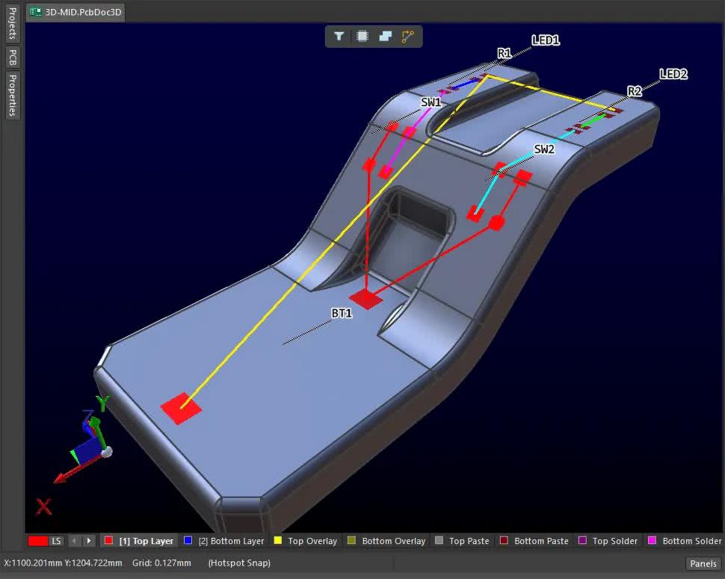725x579 pixels.
Task: Expand the Properties side panel
Action: pos(12,95)
